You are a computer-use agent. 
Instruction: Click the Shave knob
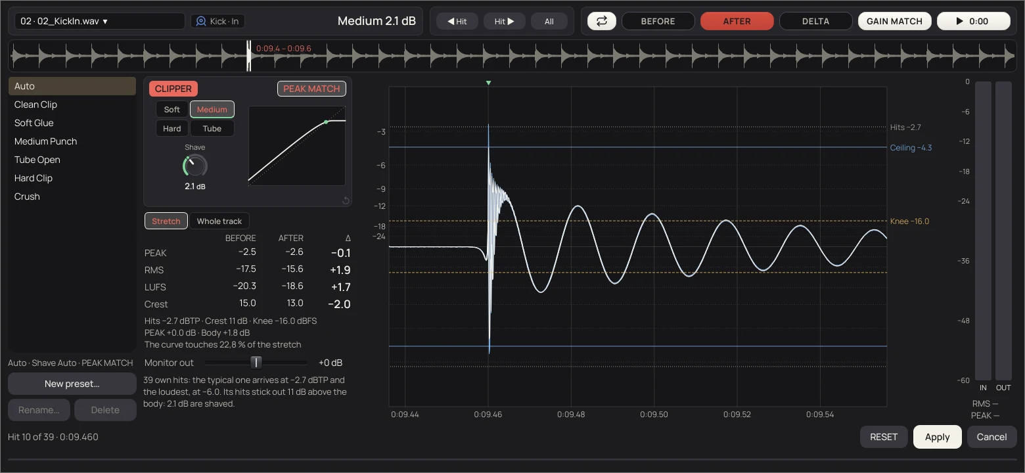(194, 166)
